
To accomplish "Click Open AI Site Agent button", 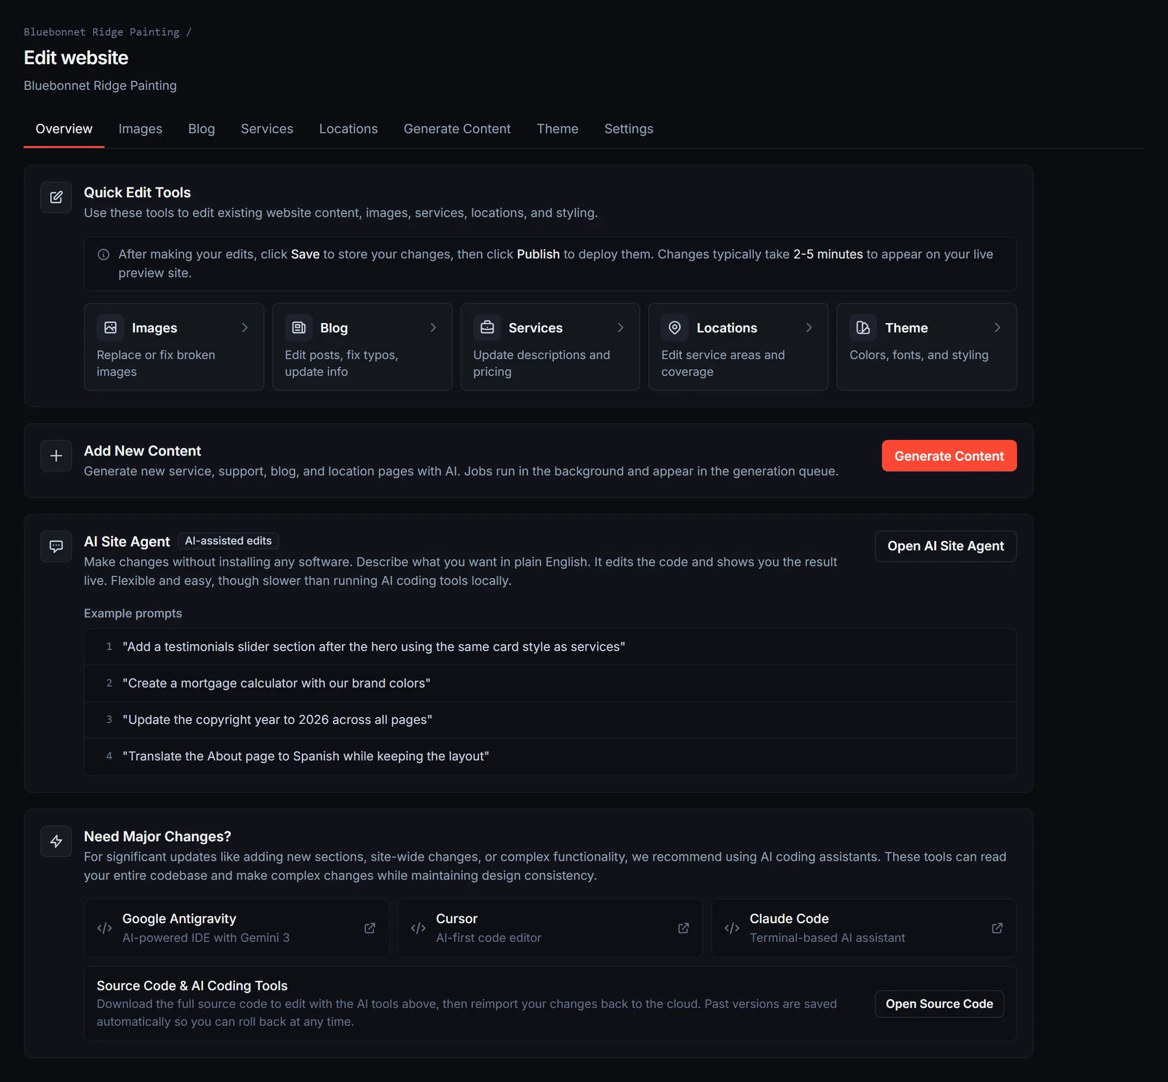I will [x=945, y=546].
